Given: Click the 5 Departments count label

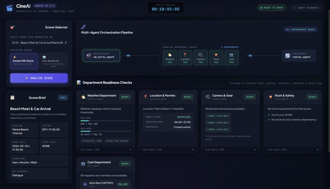Looking at the screenshot, I should click(230, 47).
